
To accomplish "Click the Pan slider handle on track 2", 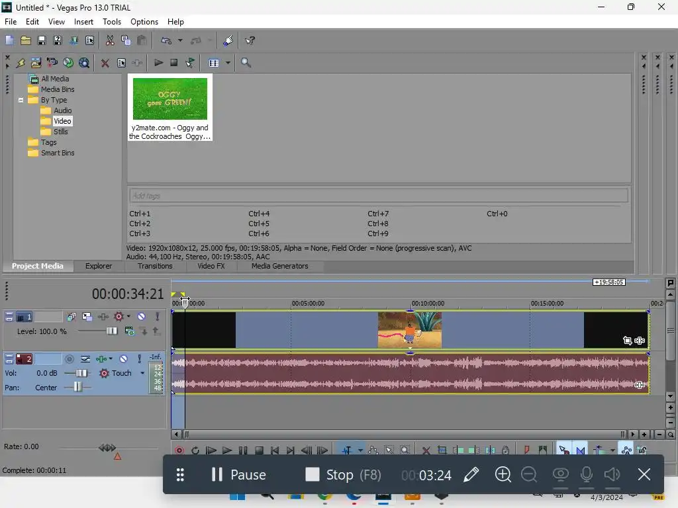I will point(77,387).
